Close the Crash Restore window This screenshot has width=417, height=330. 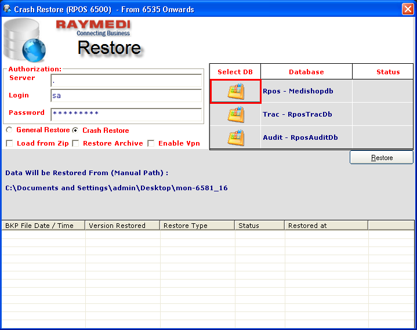point(407,9)
